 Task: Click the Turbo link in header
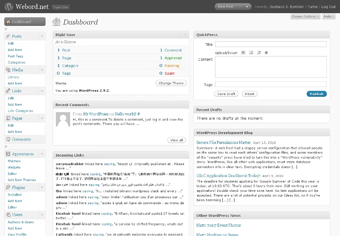(312, 7)
